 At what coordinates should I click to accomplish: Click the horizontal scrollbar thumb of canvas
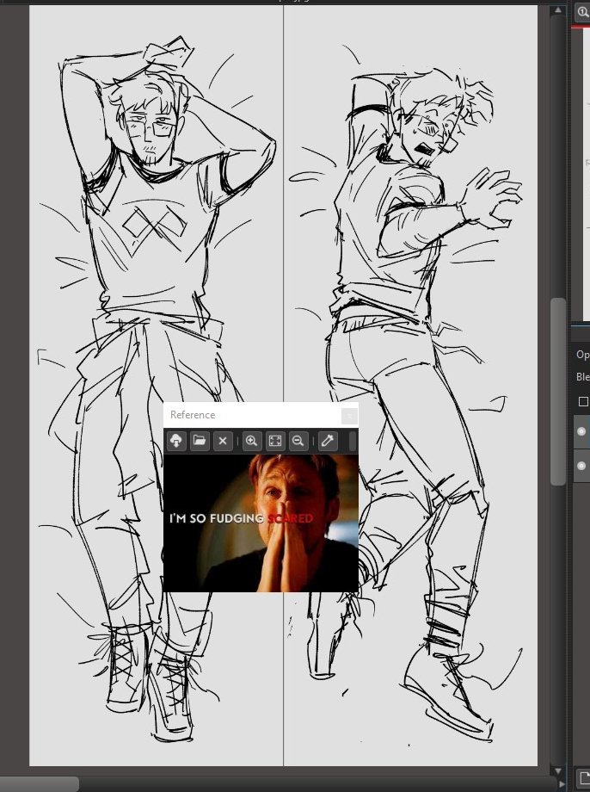pyautogui.click(x=39, y=784)
